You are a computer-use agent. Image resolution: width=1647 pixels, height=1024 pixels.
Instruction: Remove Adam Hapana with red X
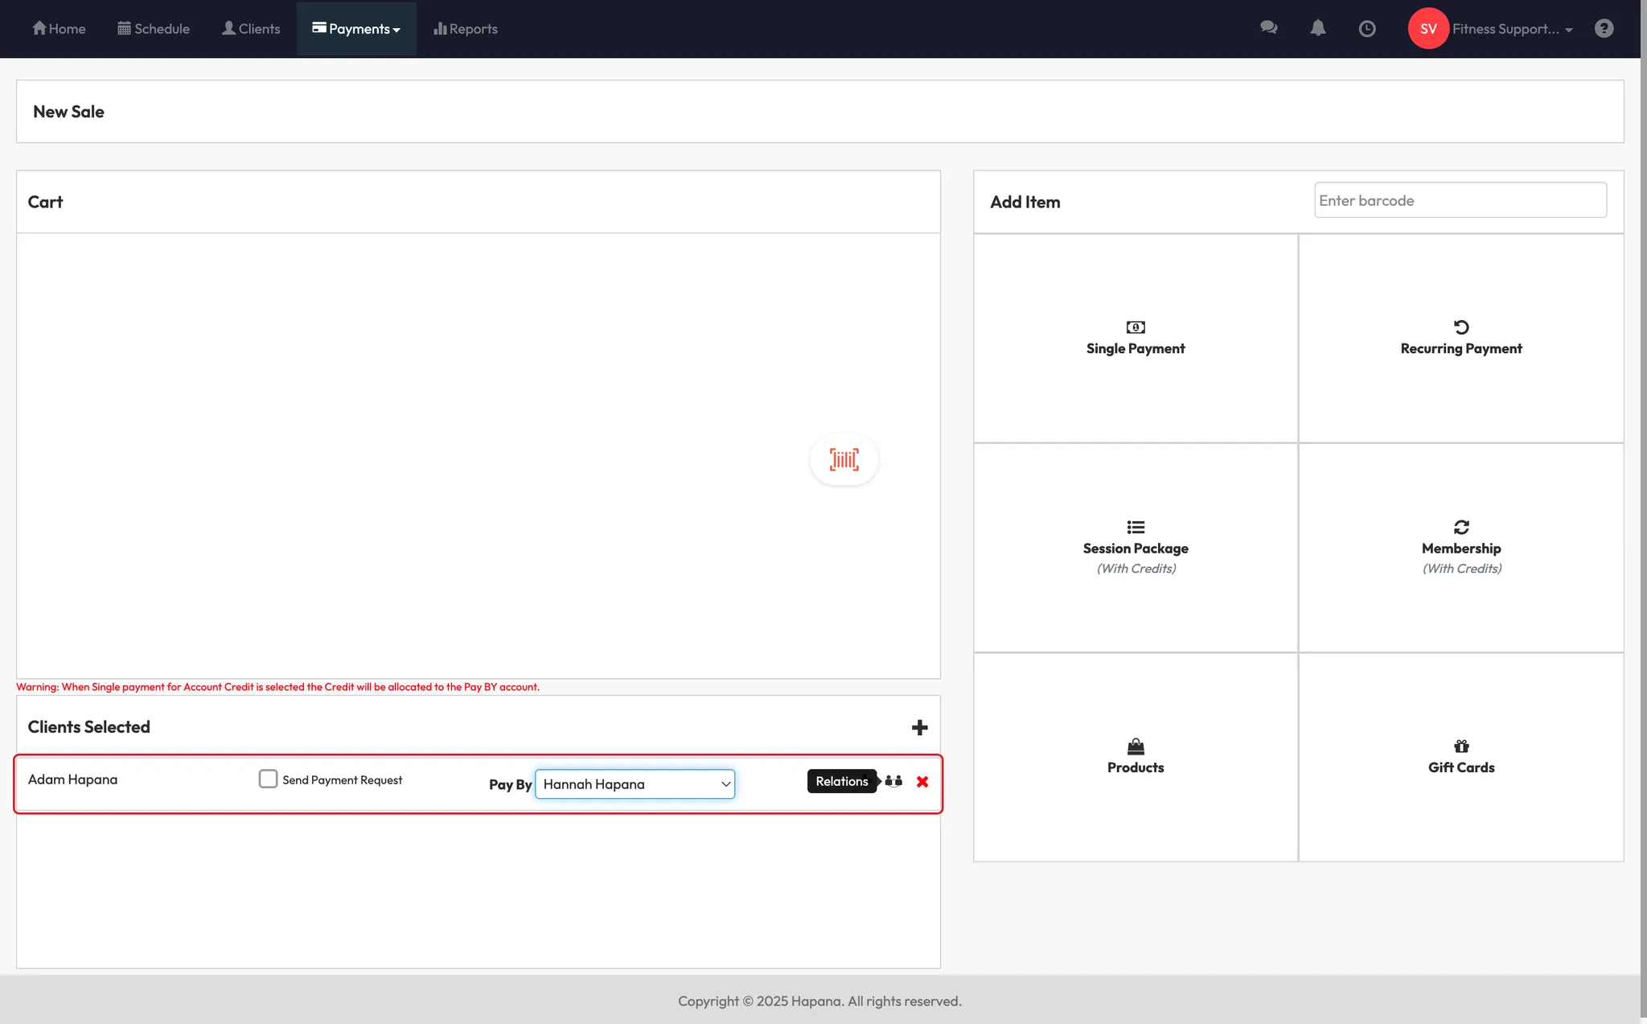[922, 781]
